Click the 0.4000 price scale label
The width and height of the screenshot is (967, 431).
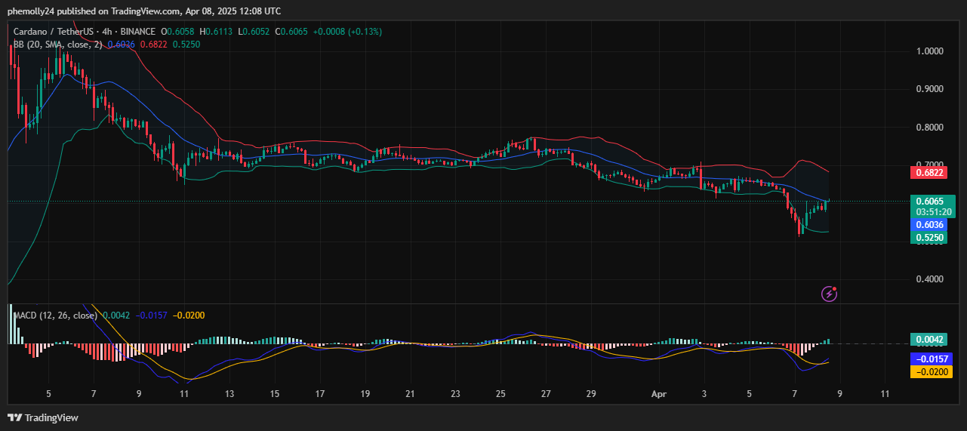929,279
